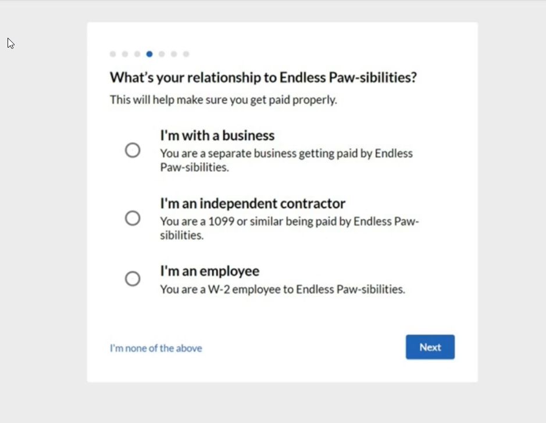Click the relationship question heading
Image resolution: width=546 pixels, height=423 pixels.
263,77
